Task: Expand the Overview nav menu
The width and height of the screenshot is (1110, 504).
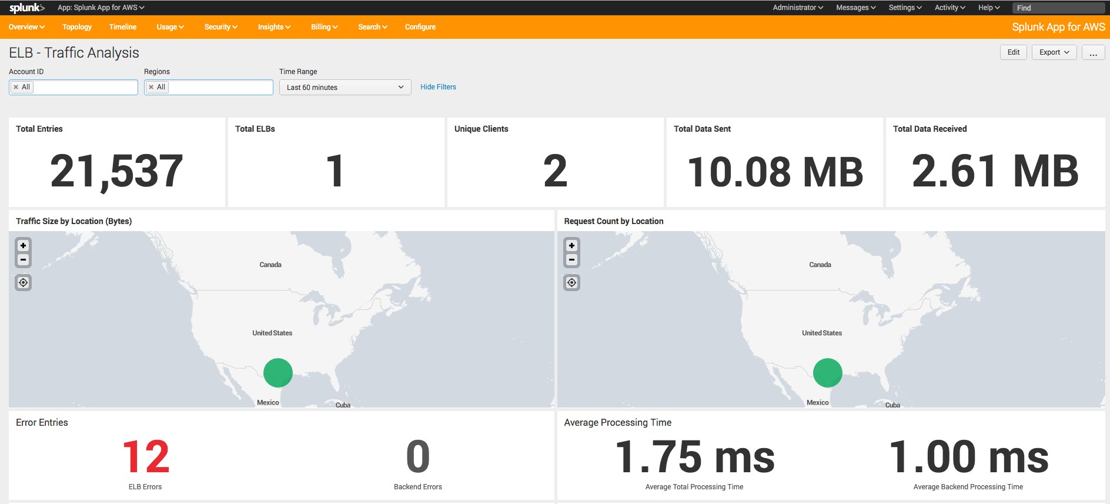Action: 26,27
